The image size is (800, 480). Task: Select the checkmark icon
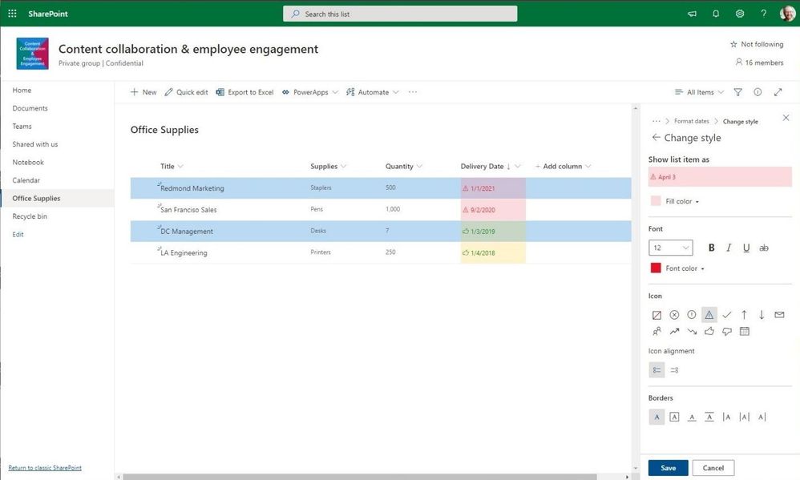[x=726, y=315]
